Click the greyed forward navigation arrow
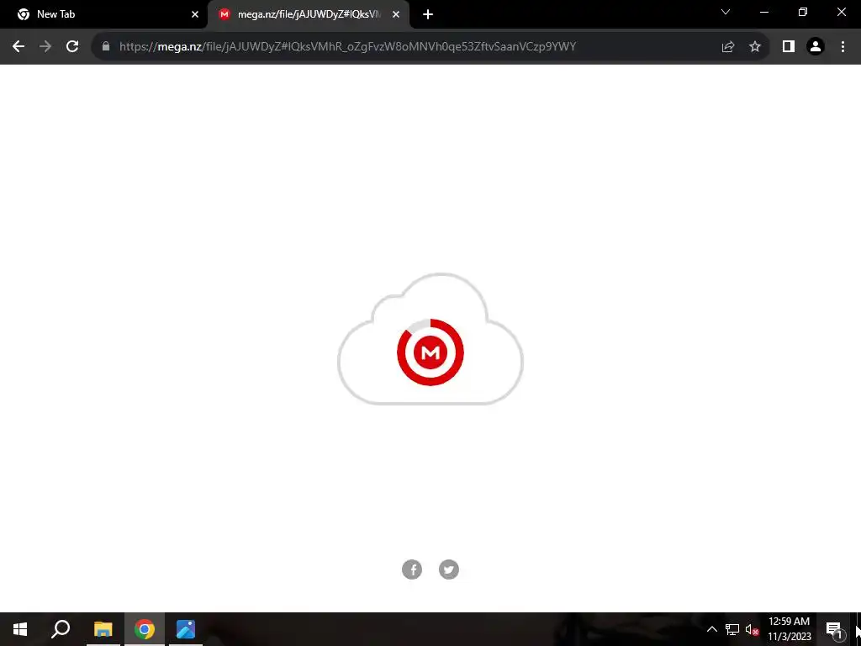This screenshot has width=861, height=646. [45, 47]
